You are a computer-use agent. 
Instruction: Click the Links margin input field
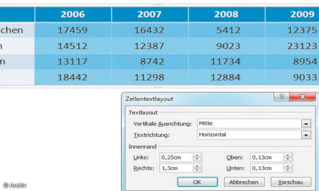click(176, 157)
